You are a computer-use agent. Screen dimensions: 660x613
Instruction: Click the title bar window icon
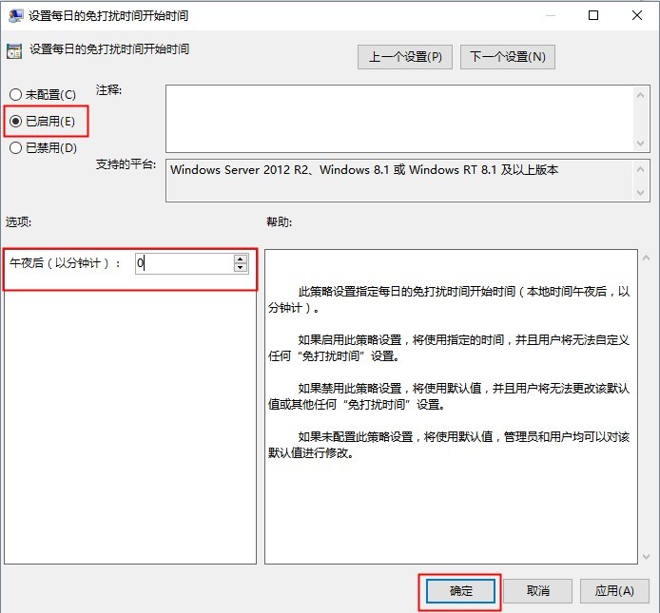point(14,15)
